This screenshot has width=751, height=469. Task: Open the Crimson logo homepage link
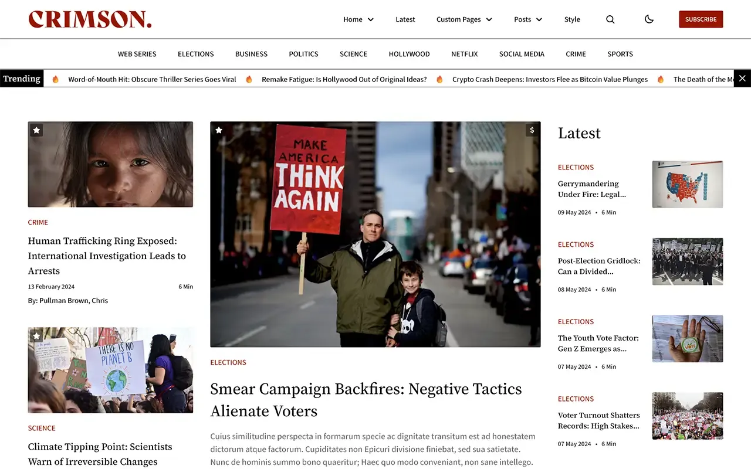(90, 19)
